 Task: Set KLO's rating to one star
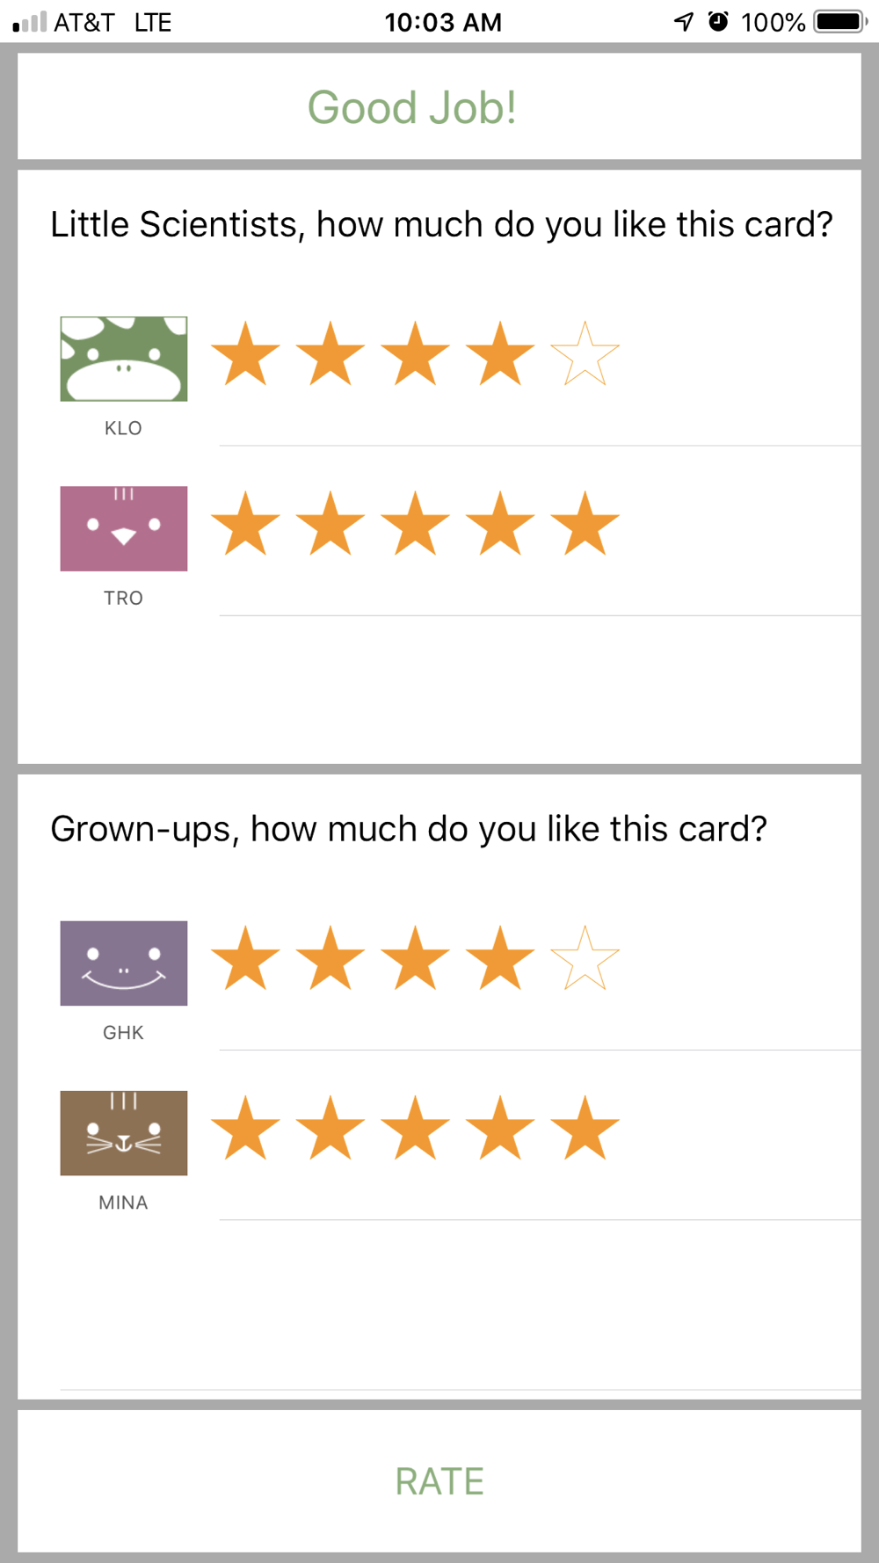click(245, 354)
